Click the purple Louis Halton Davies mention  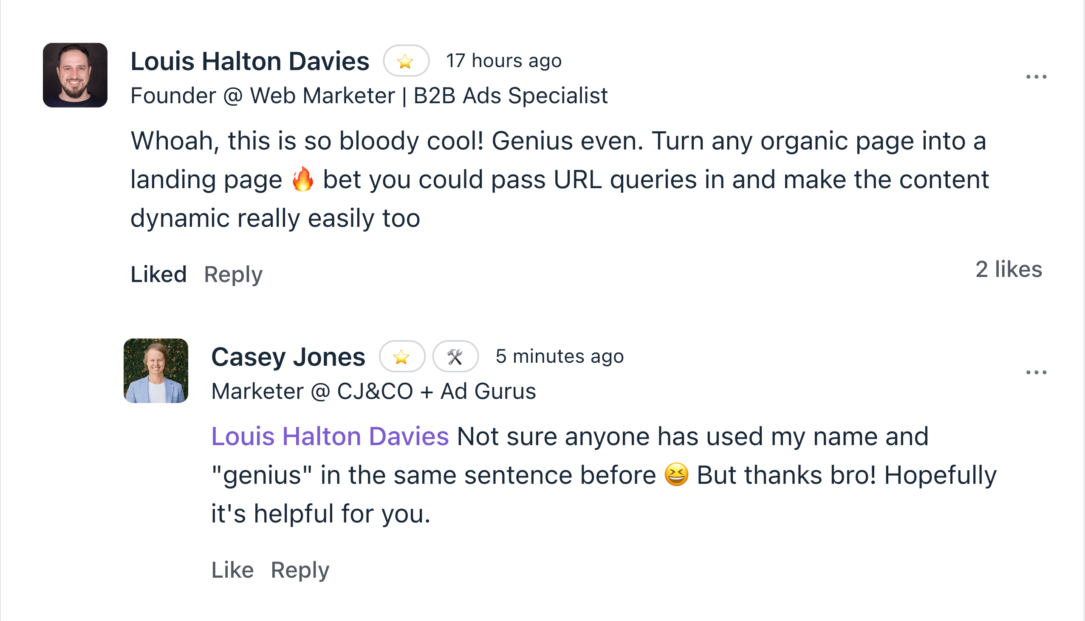point(330,436)
